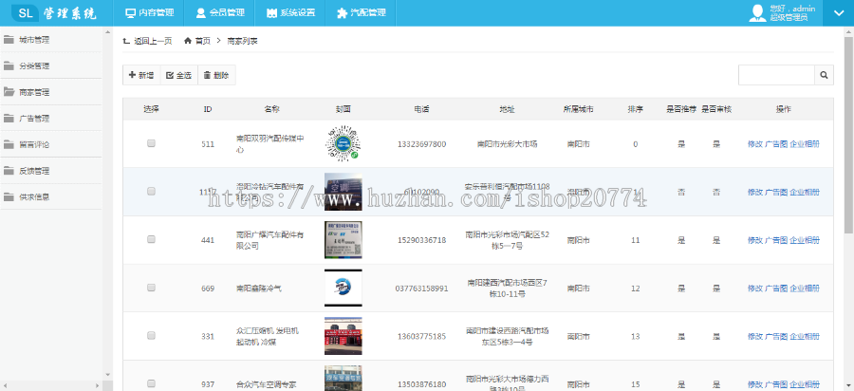Screen dimensions: 854x391
Task: Select the checkbox for row ID 669
Action: (151, 288)
